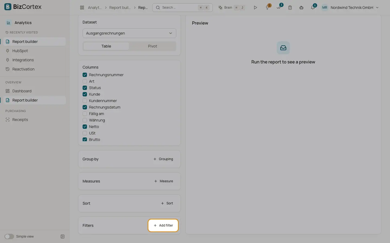
Task: Go to Dashboard in the Overview section
Action: tap(35, 91)
